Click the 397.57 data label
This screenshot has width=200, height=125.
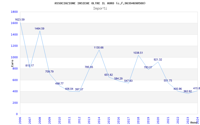79,89
